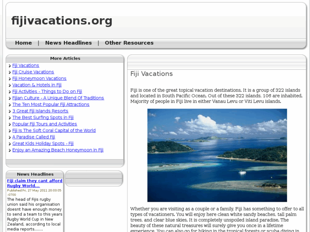This screenshot has width=310, height=232.
Task: Click the paragraph starting 'Fiji is one of'
Action: click(x=217, y=96)
